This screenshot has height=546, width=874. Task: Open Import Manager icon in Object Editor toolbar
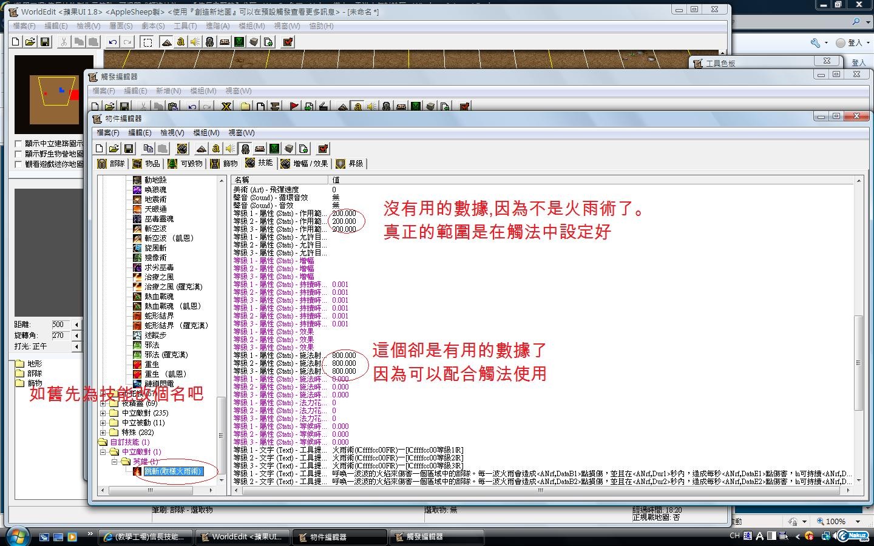(x=303, y=149)
